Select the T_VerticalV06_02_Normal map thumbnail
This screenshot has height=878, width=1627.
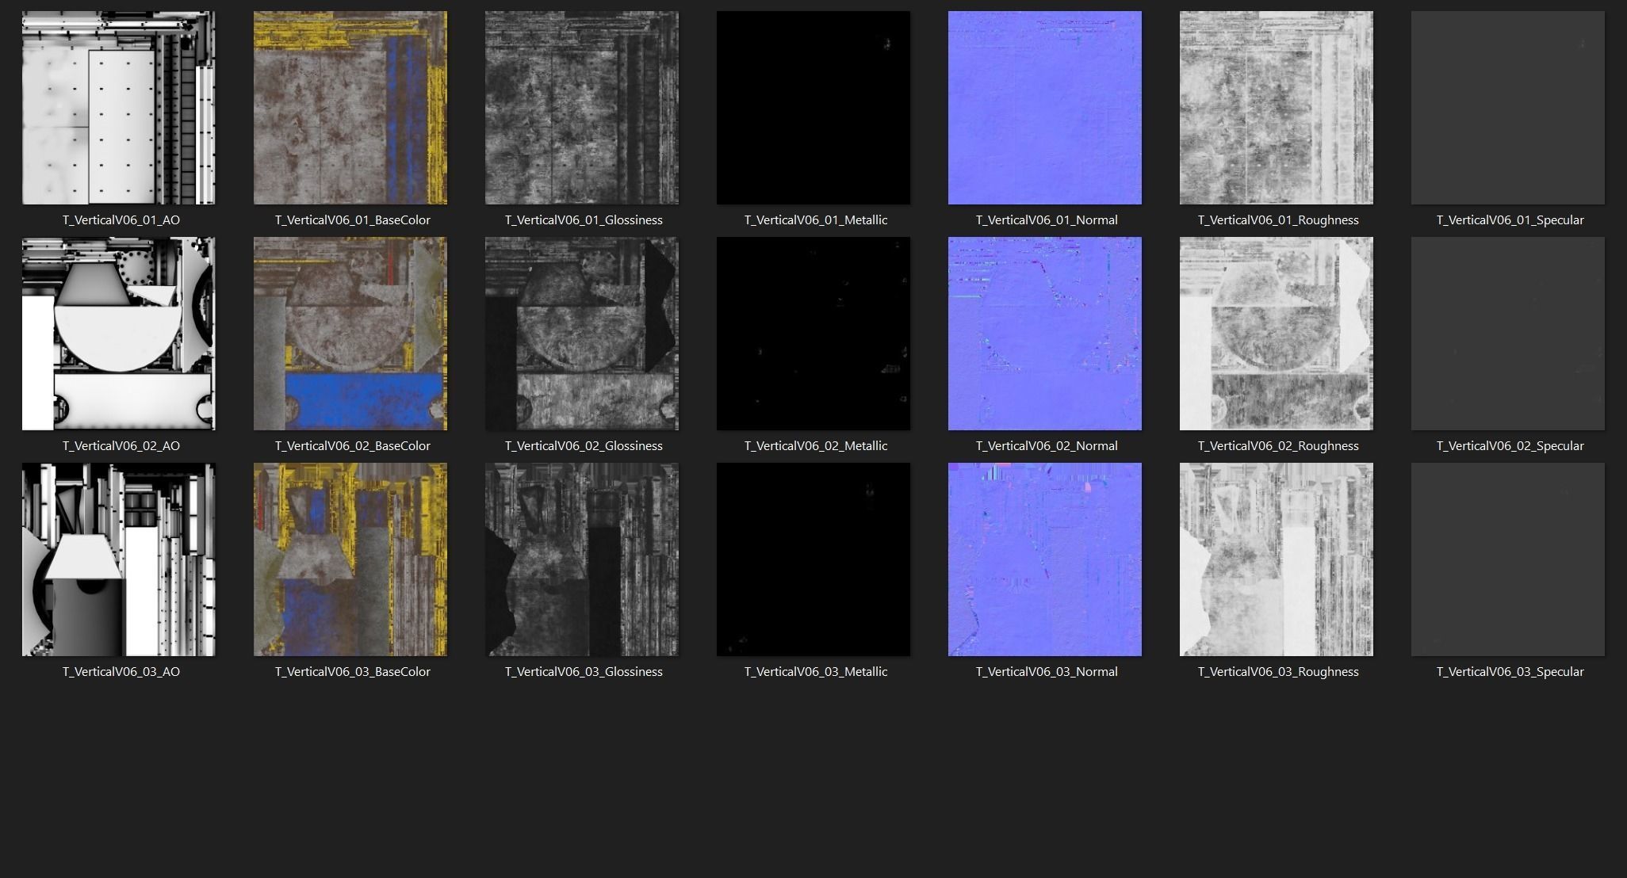click(x=1045, y=334)
